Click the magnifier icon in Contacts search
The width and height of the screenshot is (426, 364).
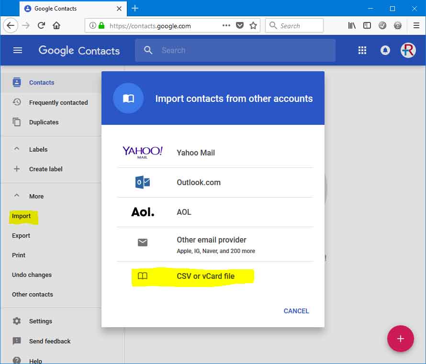coord(148,50)
